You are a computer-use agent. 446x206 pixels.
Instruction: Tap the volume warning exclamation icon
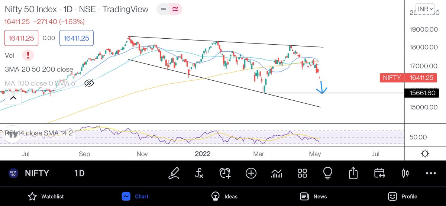[28, 55]
